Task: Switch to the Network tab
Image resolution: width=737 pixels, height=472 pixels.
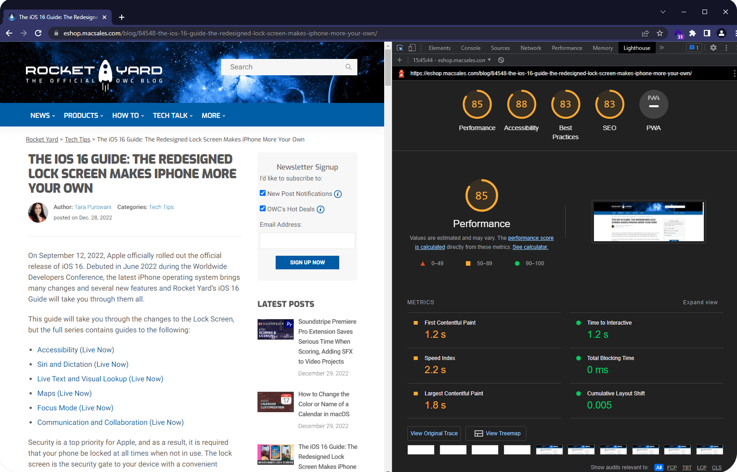Action: point(531,48)
